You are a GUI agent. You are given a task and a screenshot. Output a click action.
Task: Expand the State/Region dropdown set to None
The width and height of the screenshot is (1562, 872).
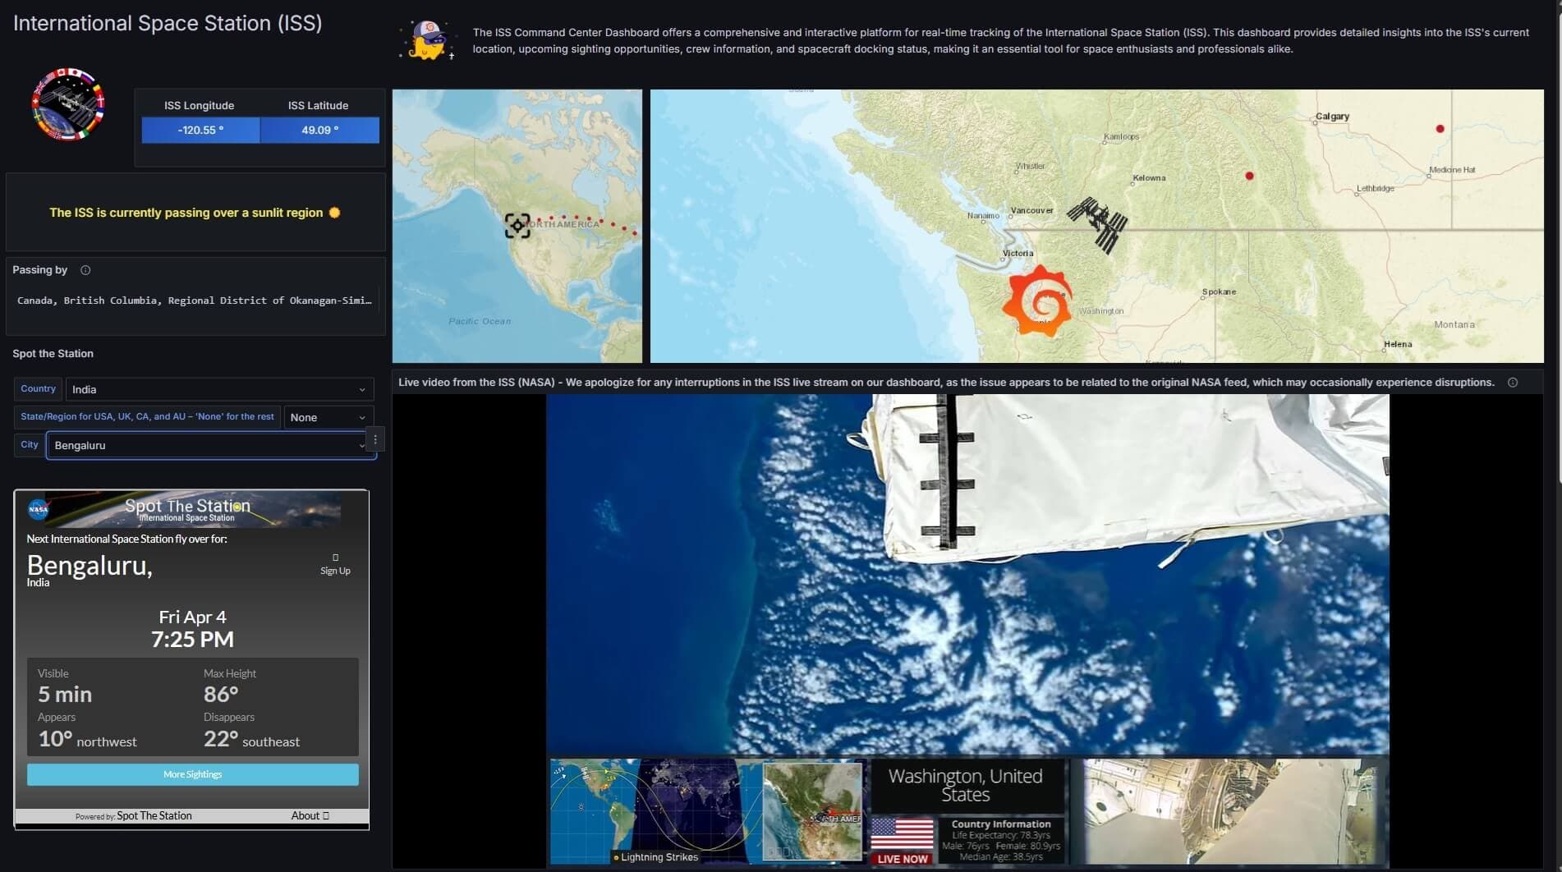coord(328,417)
